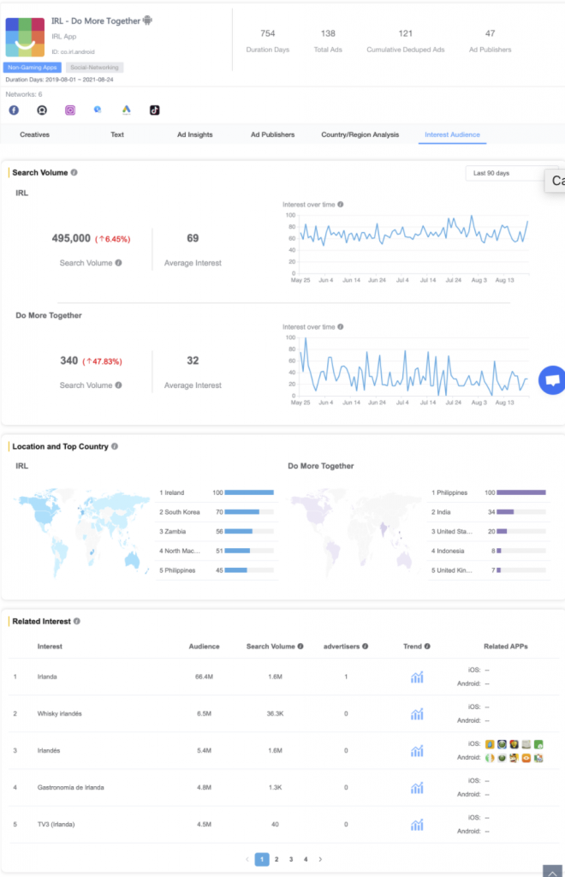
Task: Click the 66.4M audience value
Action: (204, 677)
